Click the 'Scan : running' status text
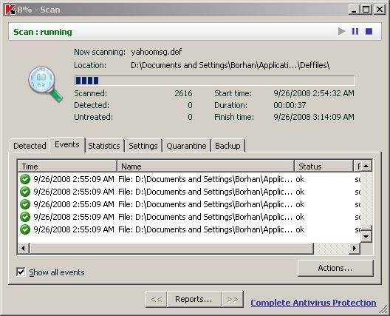 (43, 32)
